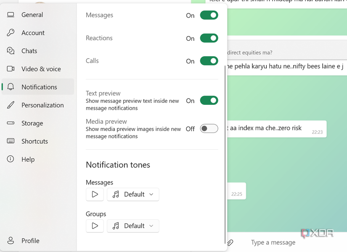Open the Storage settings

click(38, 123)
